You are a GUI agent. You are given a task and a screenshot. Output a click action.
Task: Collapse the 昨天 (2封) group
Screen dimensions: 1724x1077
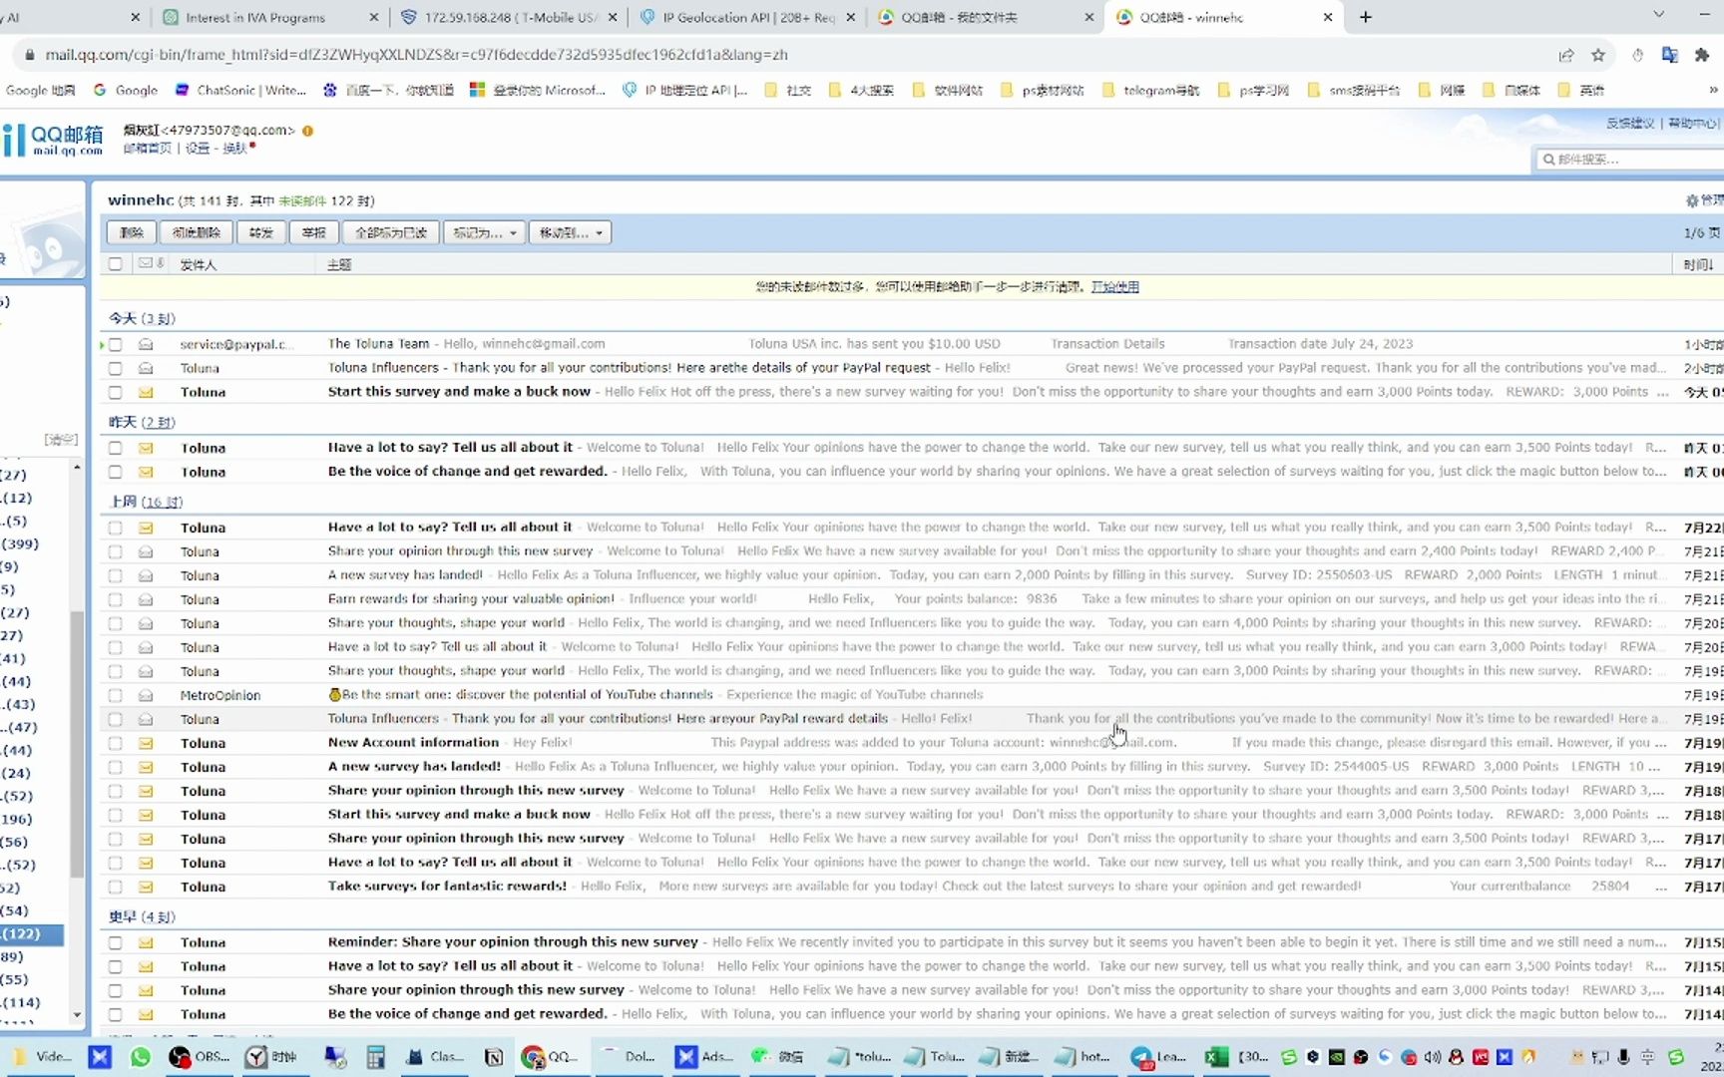(x=142, y=422)
